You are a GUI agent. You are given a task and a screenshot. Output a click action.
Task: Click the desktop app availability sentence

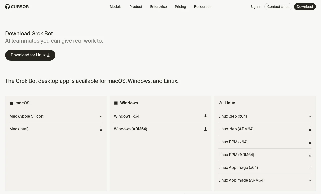tap(92, 81)
